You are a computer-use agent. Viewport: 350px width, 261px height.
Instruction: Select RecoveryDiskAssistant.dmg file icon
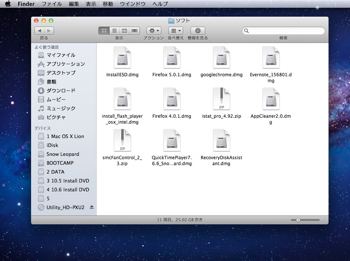click(x=221, y=140)
